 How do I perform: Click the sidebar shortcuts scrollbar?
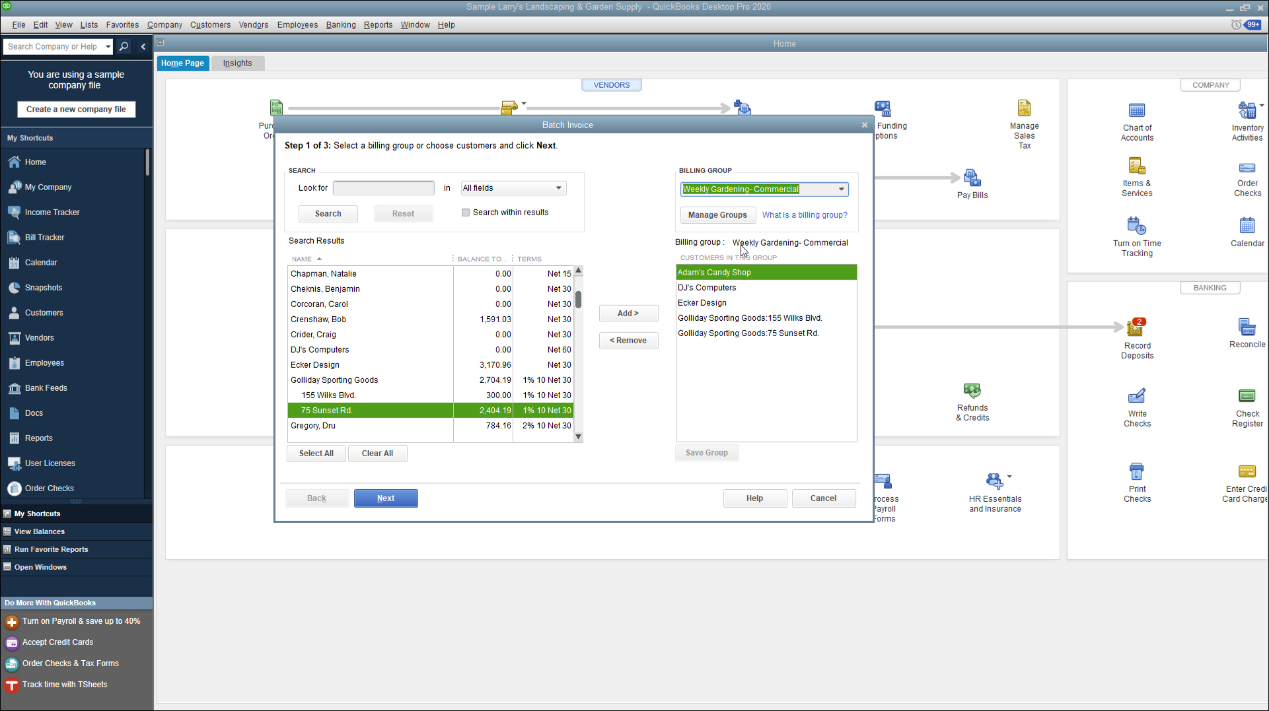pyautogui.click(x=147, y=162)
